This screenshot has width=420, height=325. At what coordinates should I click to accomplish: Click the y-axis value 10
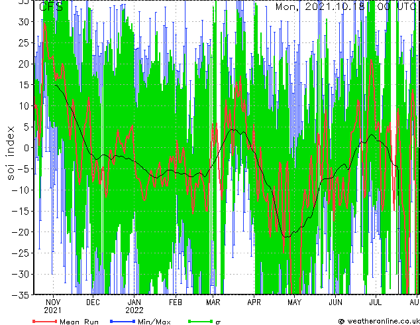(24, 106)
